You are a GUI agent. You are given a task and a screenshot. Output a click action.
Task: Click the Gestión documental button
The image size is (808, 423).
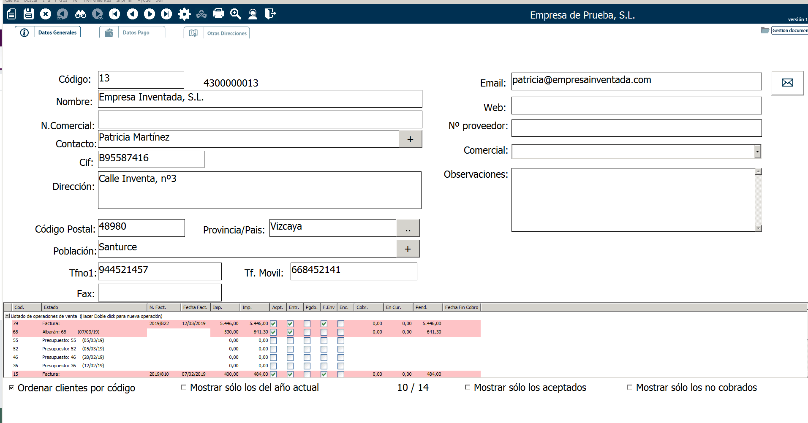(x=789, y=30)
